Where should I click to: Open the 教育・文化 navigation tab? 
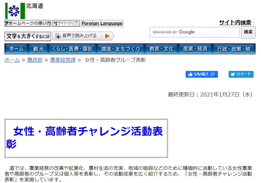coord(161,49)
